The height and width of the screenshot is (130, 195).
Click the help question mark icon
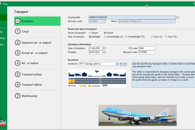[x=194, y=4]
